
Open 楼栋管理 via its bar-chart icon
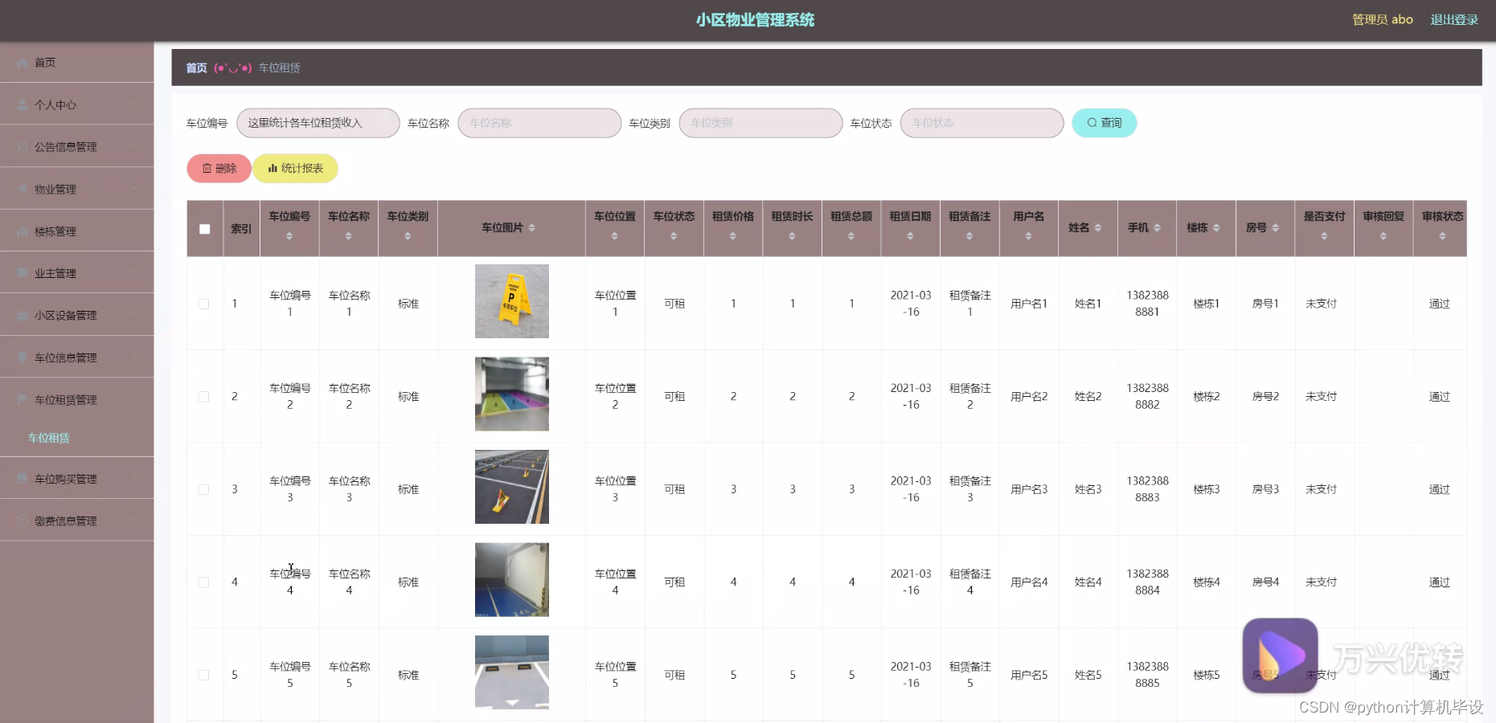23,231
